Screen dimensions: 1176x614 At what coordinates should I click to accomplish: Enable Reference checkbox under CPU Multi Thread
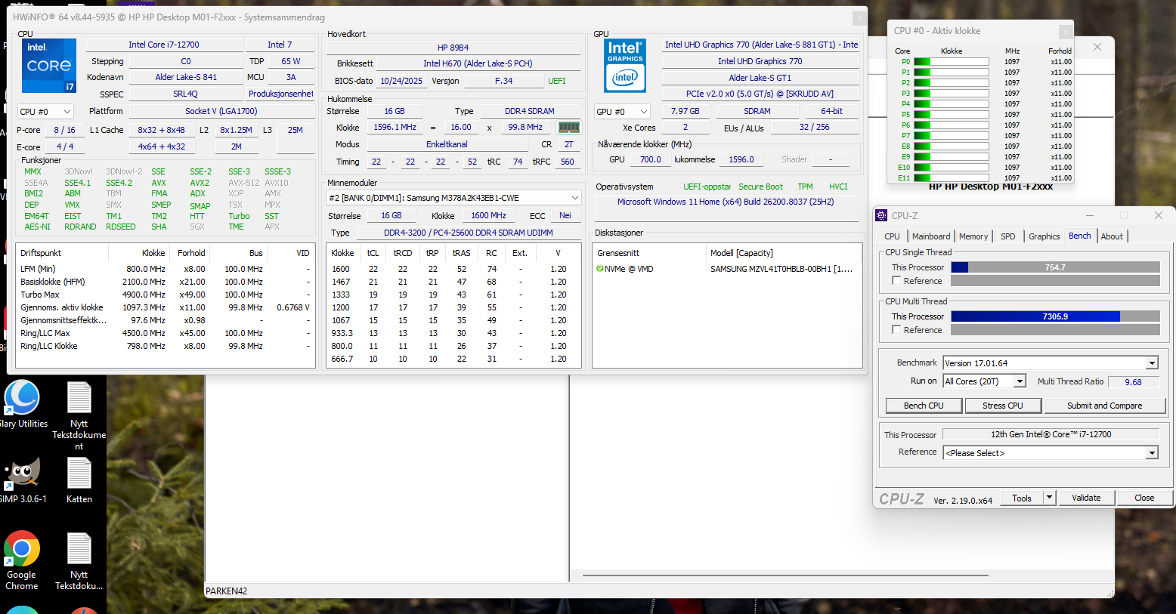pyautogui.click(x=896, y=330)
